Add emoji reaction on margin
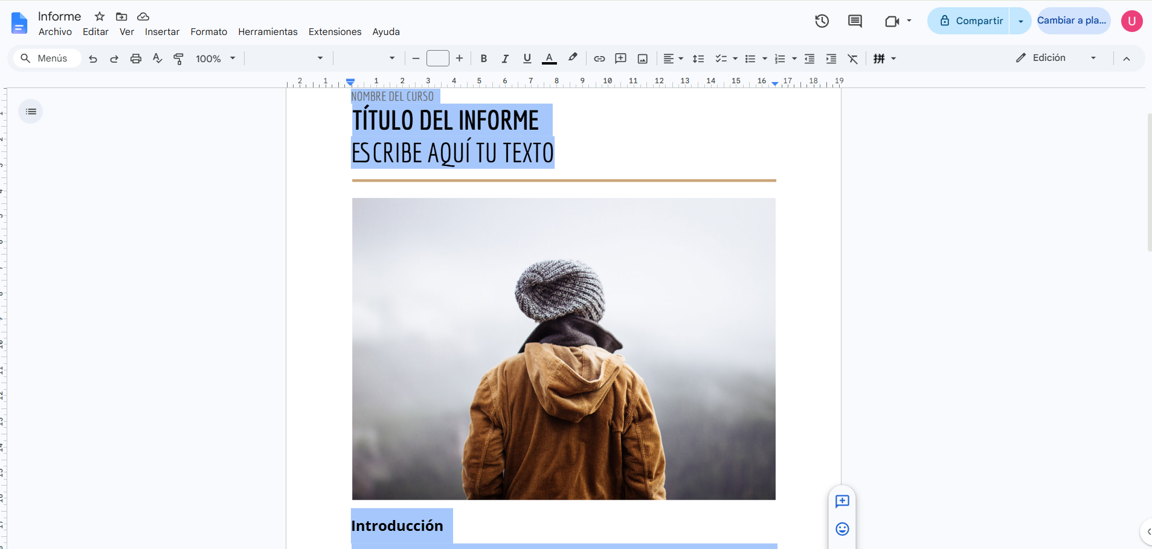Image resolution: width=1152 pixels, height=549 pixels. pyautogui.click(x=842, y=529)
